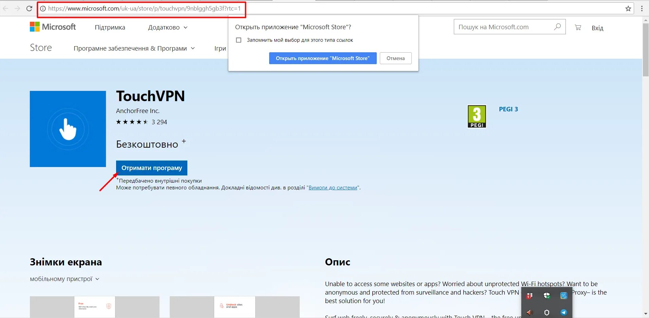Image resolution: width=649 pixels, height=318 pixels.
Task: Click the browser address bar URL
Action: [144, 8]
